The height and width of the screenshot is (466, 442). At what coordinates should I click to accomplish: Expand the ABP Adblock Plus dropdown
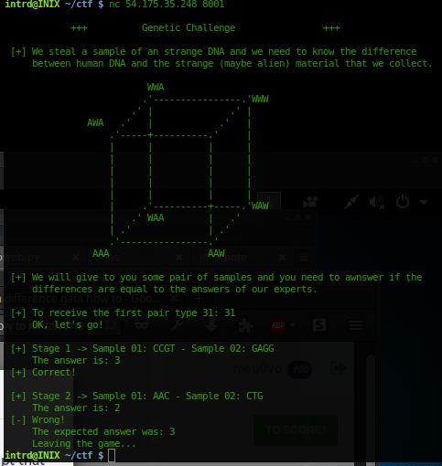click(x=292, y=325)
